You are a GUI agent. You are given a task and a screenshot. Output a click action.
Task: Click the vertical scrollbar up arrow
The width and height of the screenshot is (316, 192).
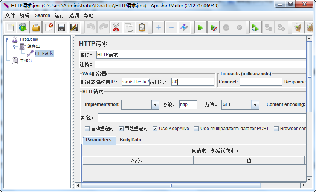(309, 38)
